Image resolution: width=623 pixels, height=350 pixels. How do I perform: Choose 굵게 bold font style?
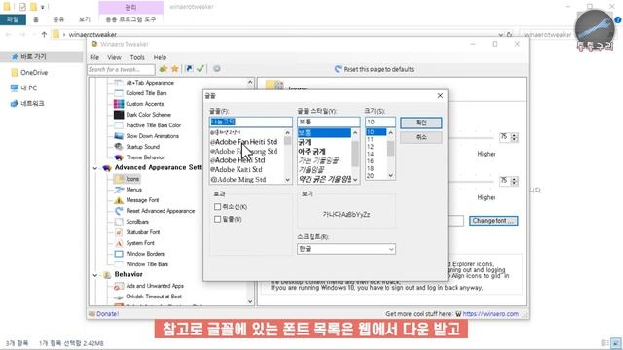305,142
